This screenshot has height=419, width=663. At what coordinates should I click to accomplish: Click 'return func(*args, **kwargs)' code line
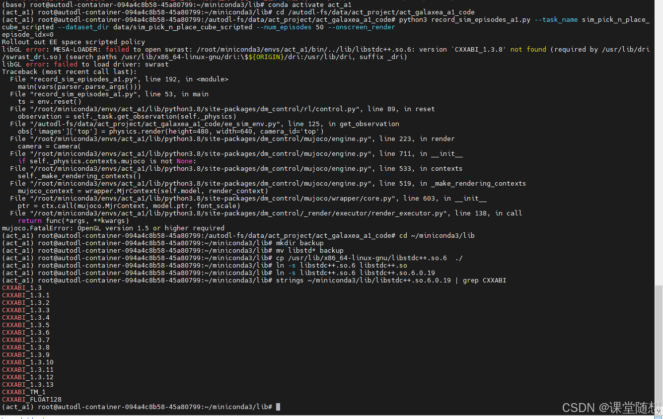coord(74,221)
